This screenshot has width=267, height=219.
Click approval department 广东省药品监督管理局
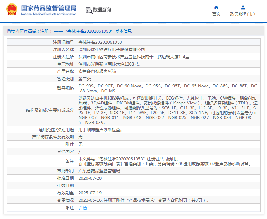coord(99,171)
